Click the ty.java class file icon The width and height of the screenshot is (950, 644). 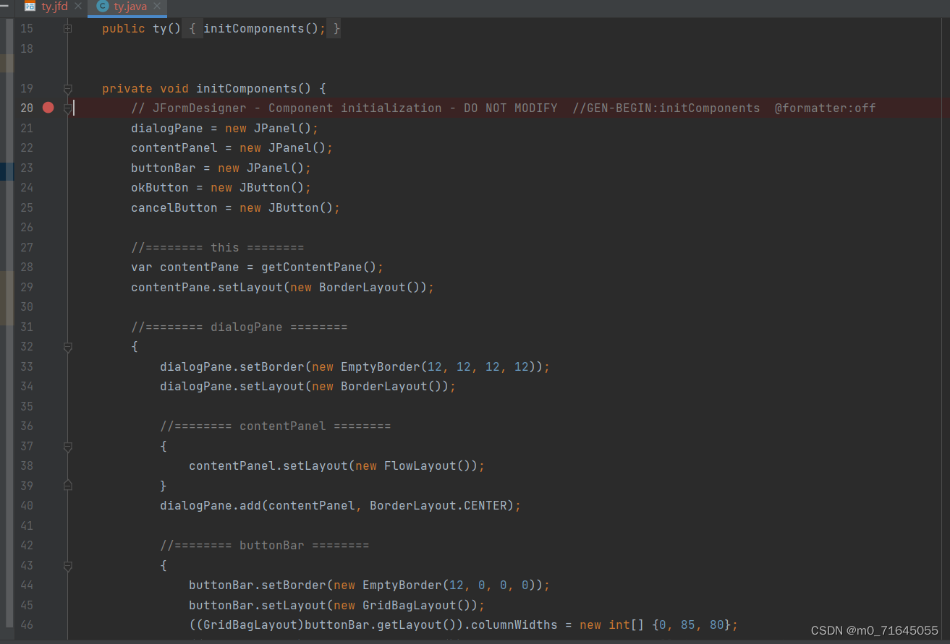pyautogui.click(x=102, y=7)
